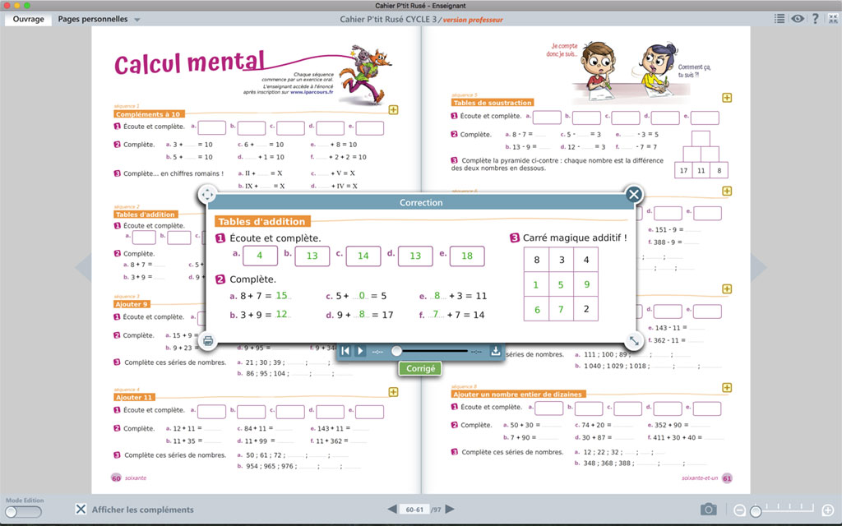Click the Carré magique additif heading
The width and height of the screenshot is (842, 526).
click(x=574, y=238)
